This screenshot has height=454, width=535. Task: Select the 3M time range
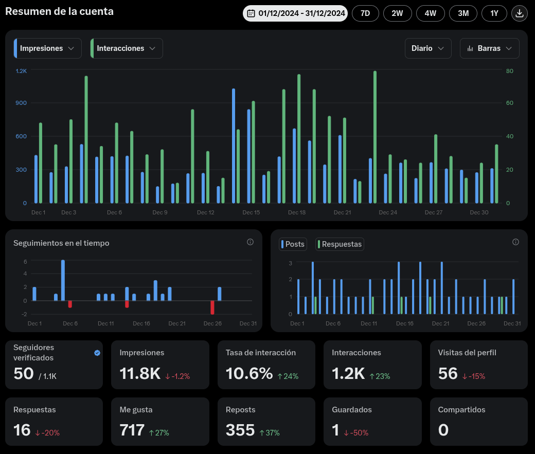click(x=463, y=13)
